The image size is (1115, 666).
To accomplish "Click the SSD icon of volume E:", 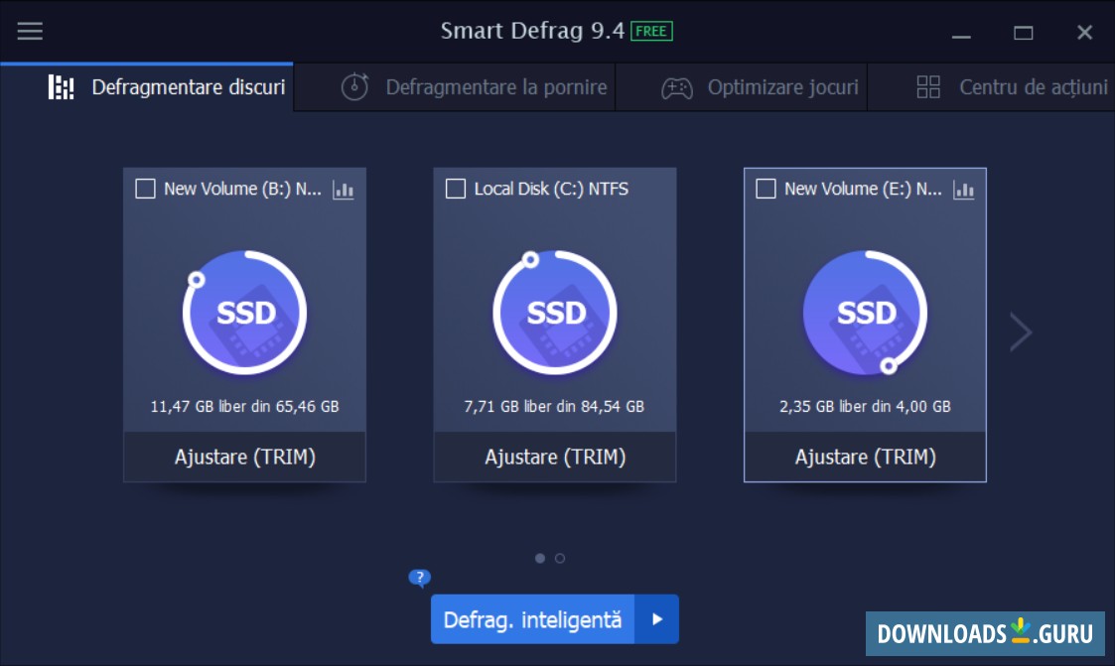I will pyautogui.click(x=866, y=313).
